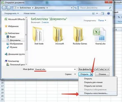
Task: Open the Папка arrange-by dropdown
Action: tap(102, 20)
